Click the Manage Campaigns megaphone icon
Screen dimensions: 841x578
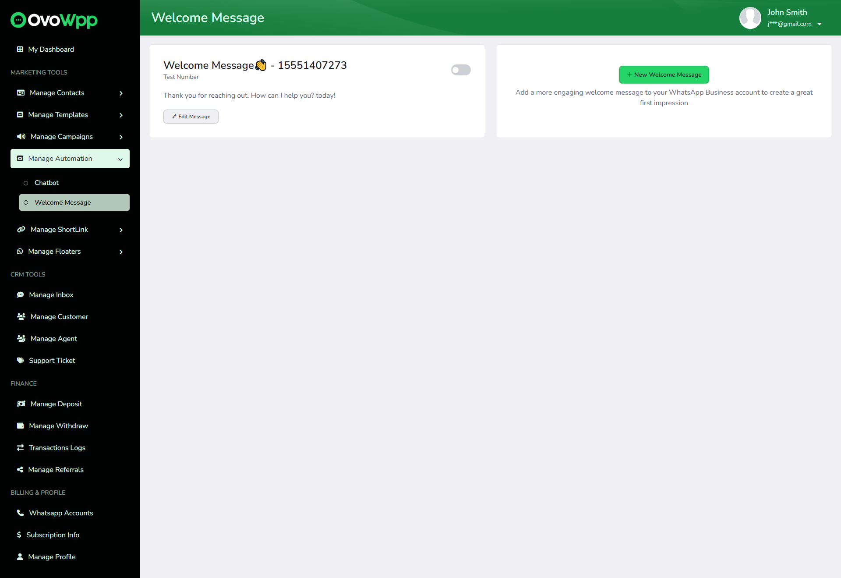tap(21, 136)
